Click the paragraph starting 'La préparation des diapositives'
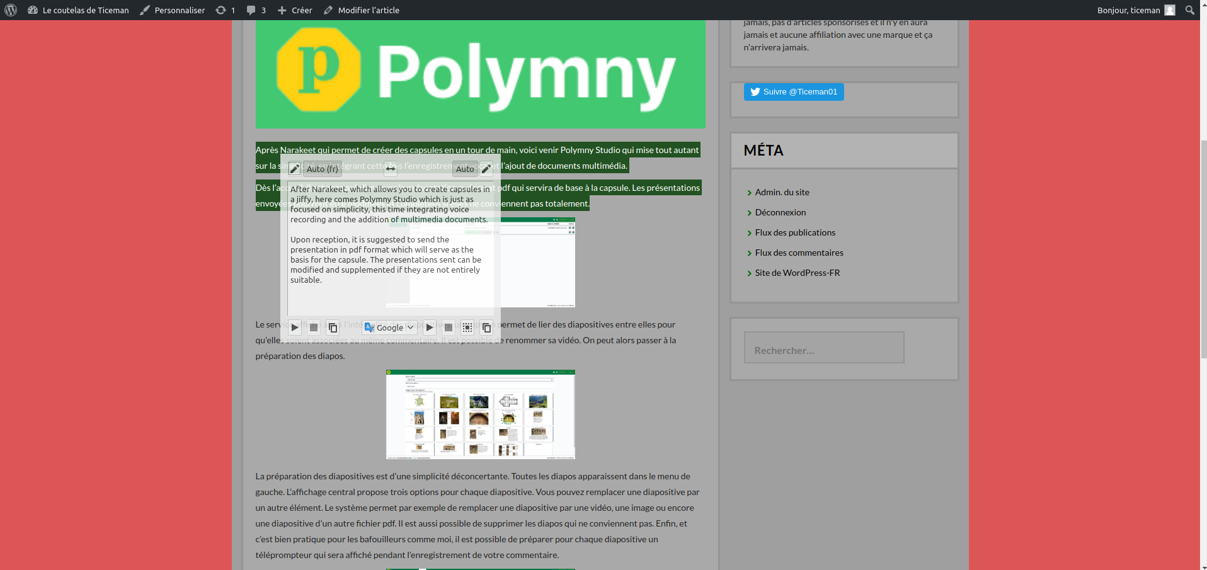 [x=478, y=516]
